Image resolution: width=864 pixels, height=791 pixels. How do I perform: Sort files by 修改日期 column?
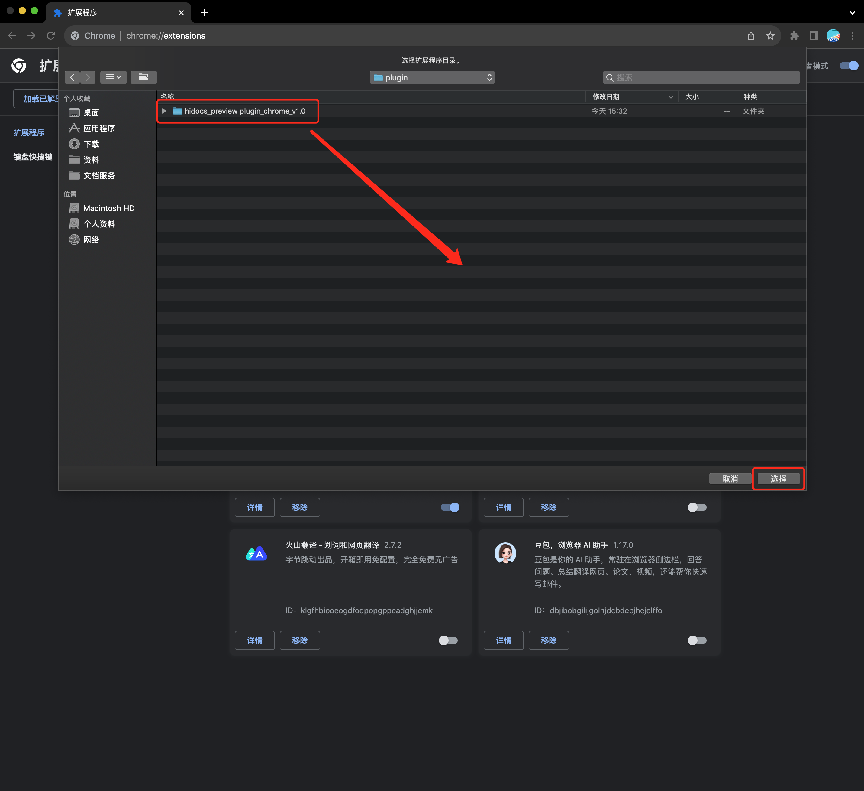(x=632, y=97)
